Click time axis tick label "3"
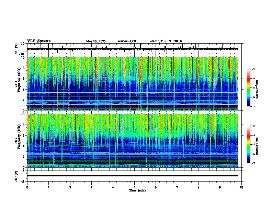The height and width of the screenshot is (210, 272). coord(91,187)
